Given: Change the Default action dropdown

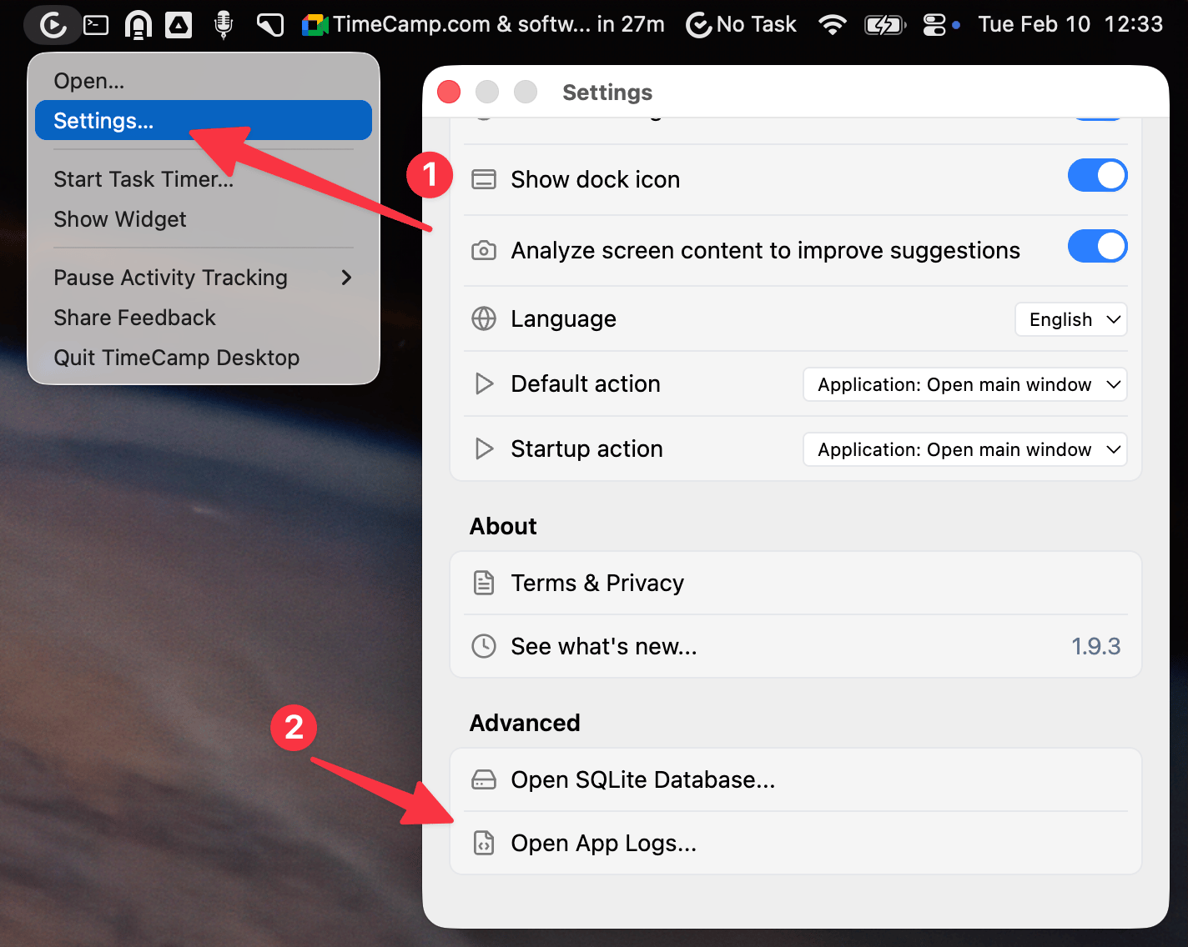Looking at the screenshot, I should click(x=964, y=384).
